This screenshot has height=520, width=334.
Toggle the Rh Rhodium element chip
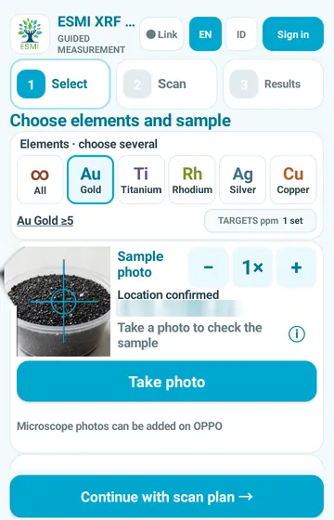tap(192, 179)
